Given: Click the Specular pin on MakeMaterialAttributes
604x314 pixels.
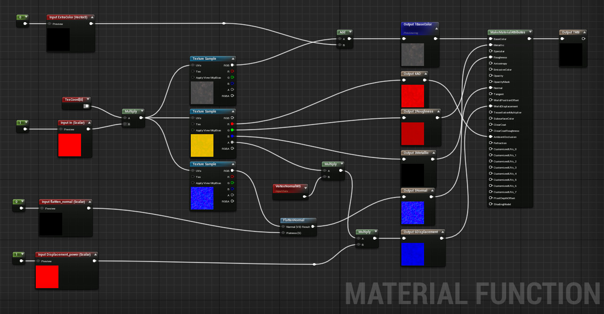Looking at the screenshot, I should [490, 51].
